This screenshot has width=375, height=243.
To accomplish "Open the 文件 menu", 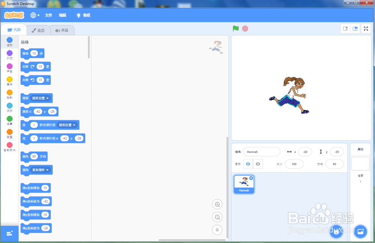I will [48, 15].
